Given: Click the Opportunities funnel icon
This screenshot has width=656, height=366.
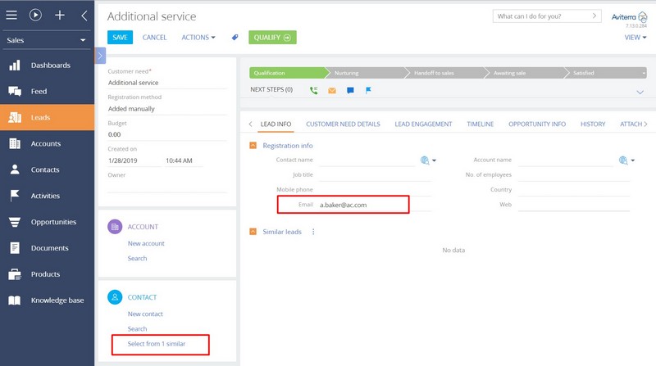Looking at the screenshot, I should point(15,222).
